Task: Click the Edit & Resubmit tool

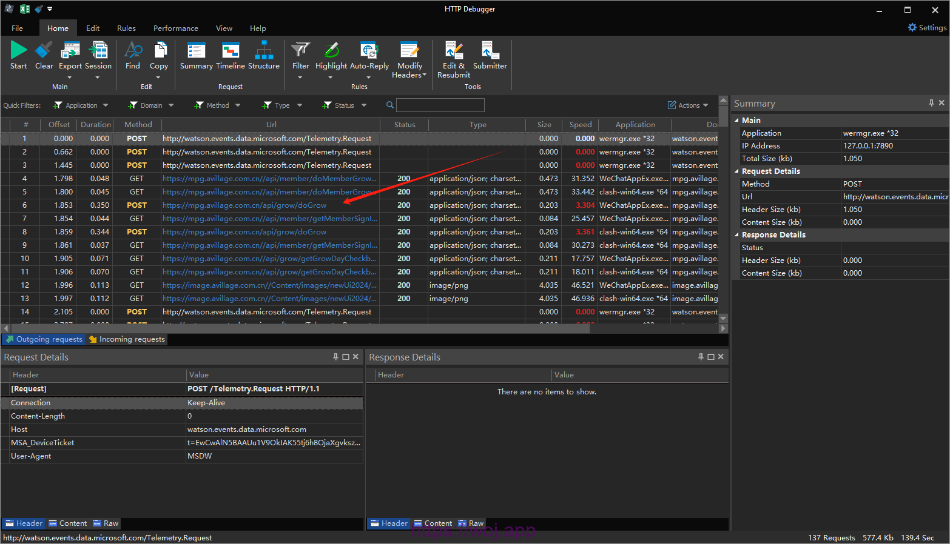Action: (454, 51)
